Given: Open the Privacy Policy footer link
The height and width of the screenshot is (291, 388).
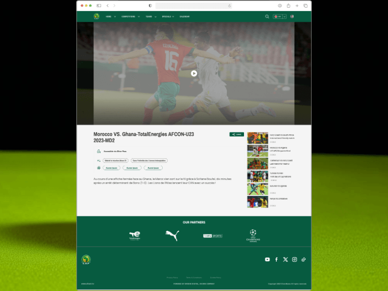Looking at the screenshot, I should [x=172, y=277].
